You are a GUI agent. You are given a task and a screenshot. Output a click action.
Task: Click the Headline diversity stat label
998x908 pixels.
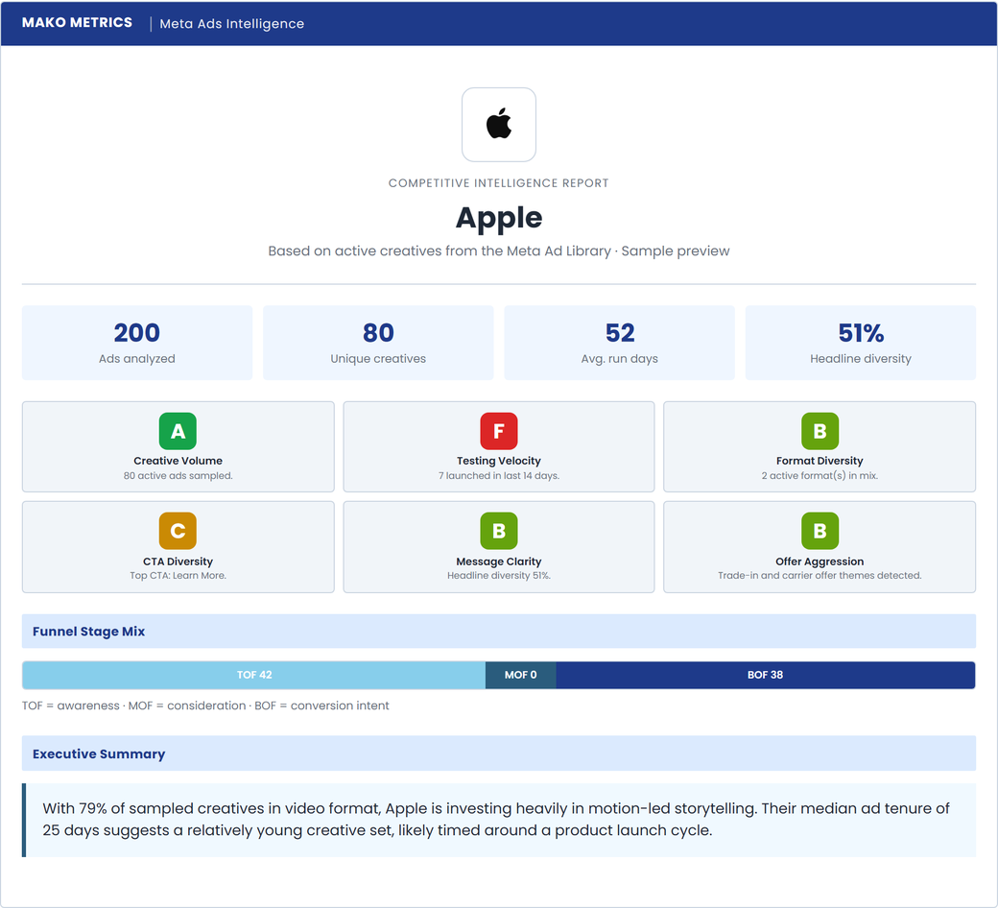point(861,358)
